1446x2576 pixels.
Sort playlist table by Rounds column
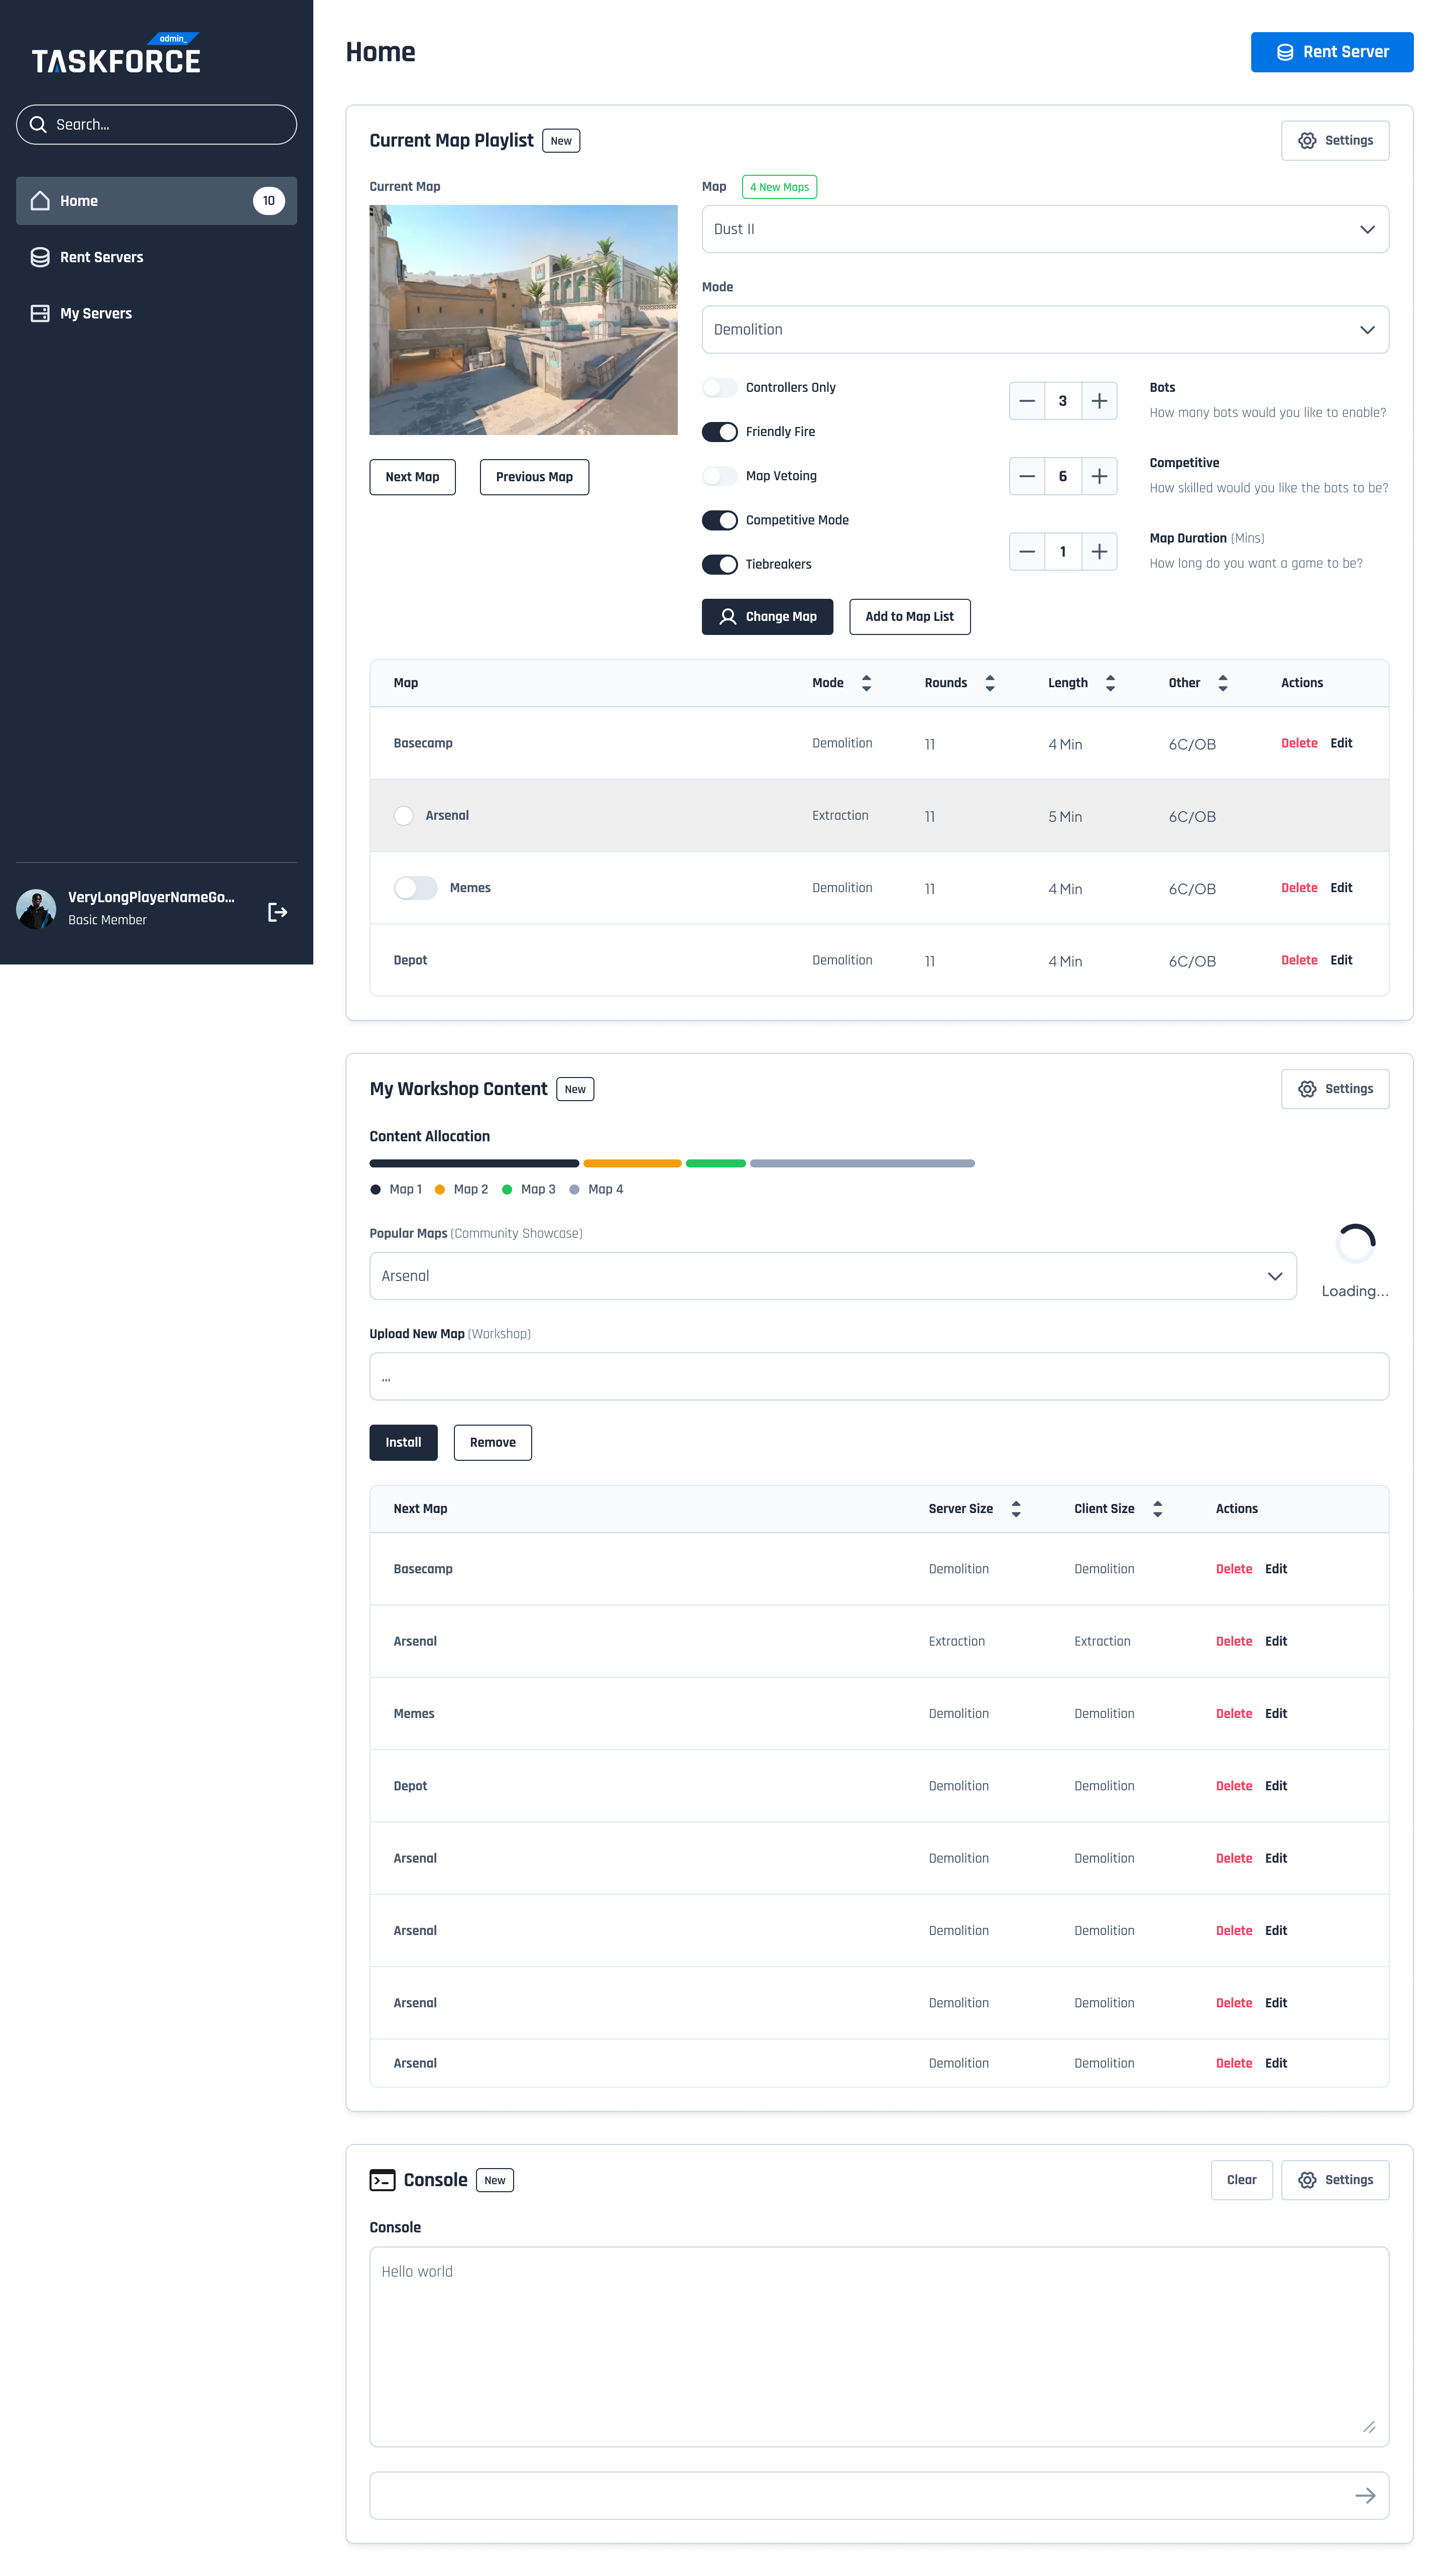989,683
